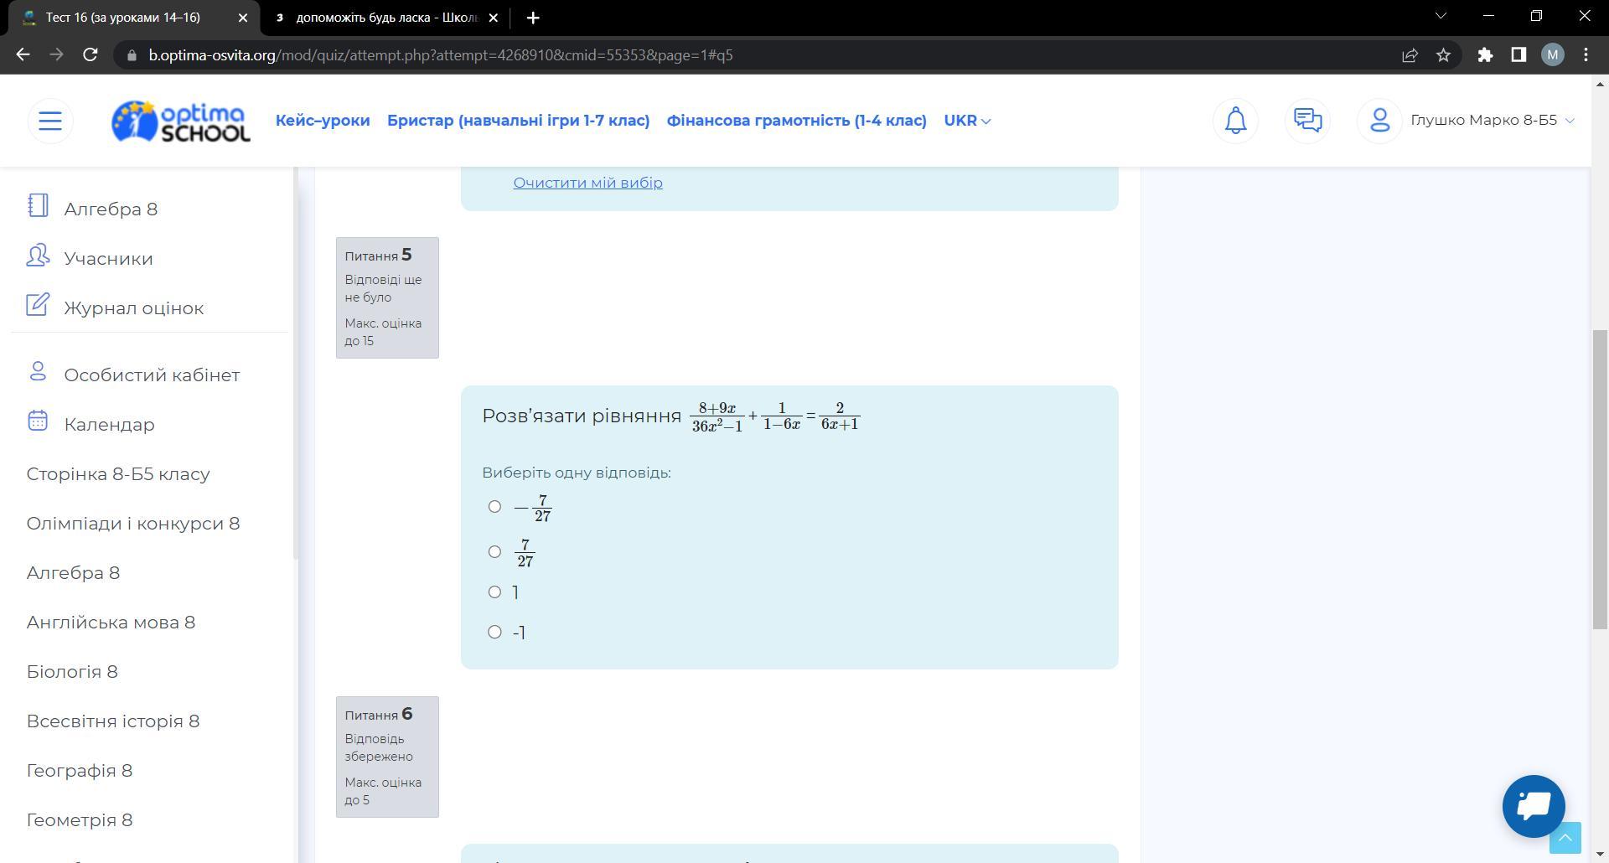This screenshot has width=1609, height=863.
Task: Open Журнал оцінок sidebar link
Action: click(x=134, y=308)
